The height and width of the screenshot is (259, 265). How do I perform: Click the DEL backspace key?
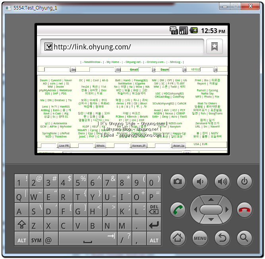tap(154, 210)
